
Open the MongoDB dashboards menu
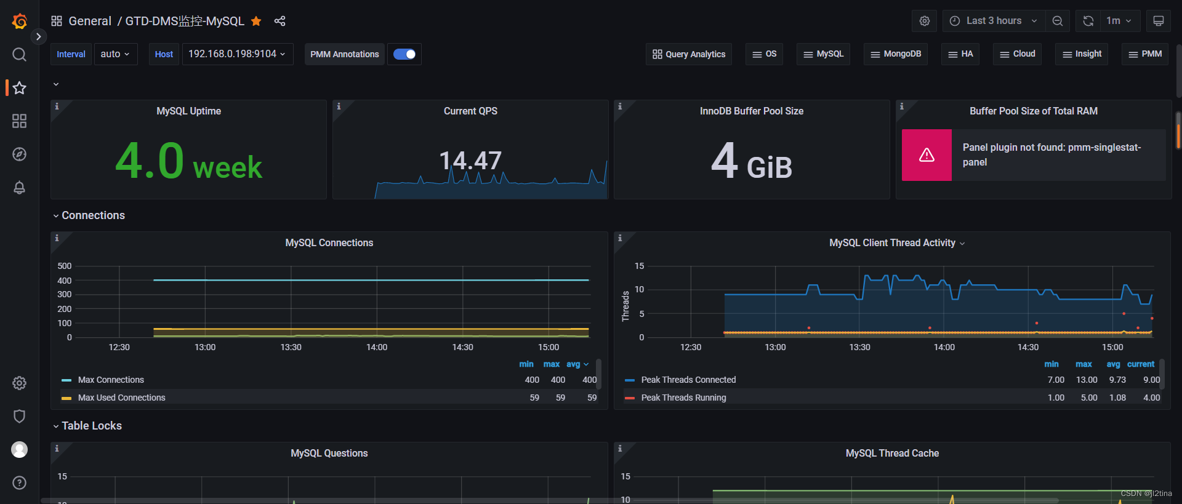[895, 54]
